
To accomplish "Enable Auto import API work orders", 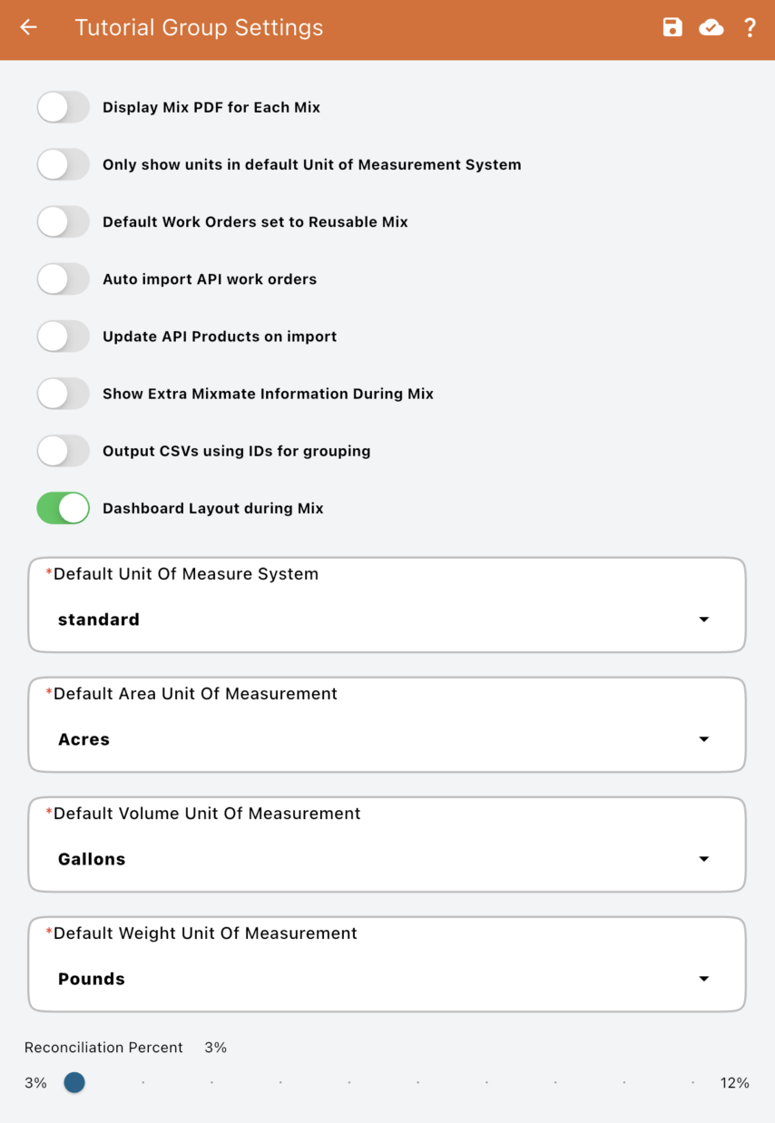I will [63, 278].
